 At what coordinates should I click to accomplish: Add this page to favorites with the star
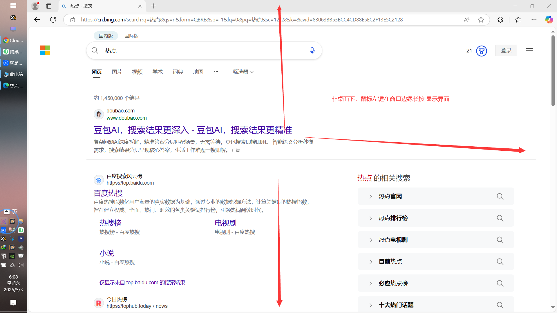coord(481,19)
